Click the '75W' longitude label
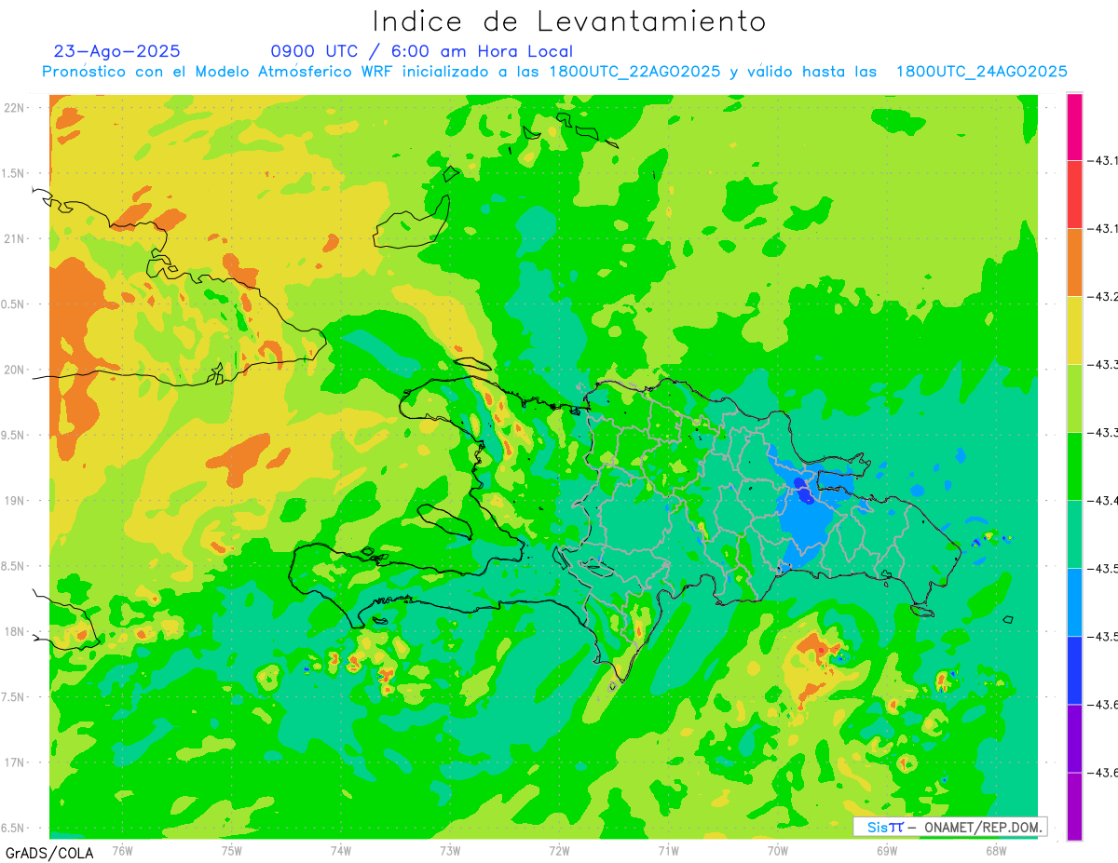 (232, 850)
